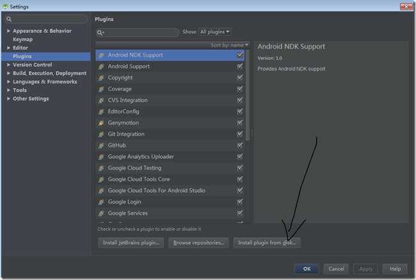The width and height of the screenshot is (416, 280).
Task: Close the Settings dialog window
Action: tap(406, 6)
